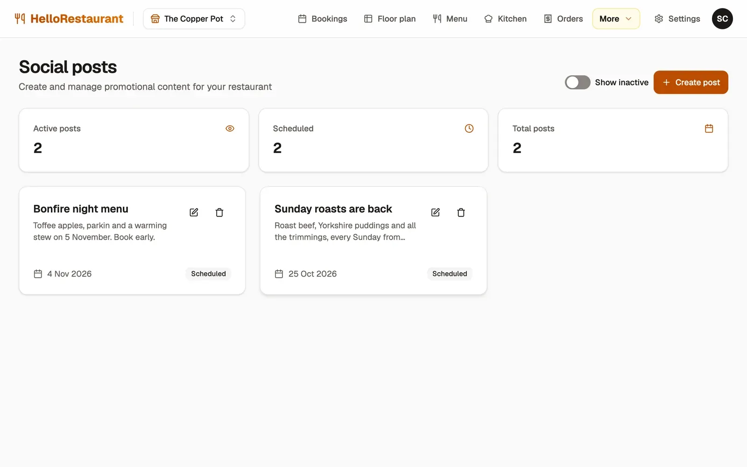Toggle the Show inactive switch
This screenshot has height=467, width=747.
pyautogui.click(x=578, y=82)
